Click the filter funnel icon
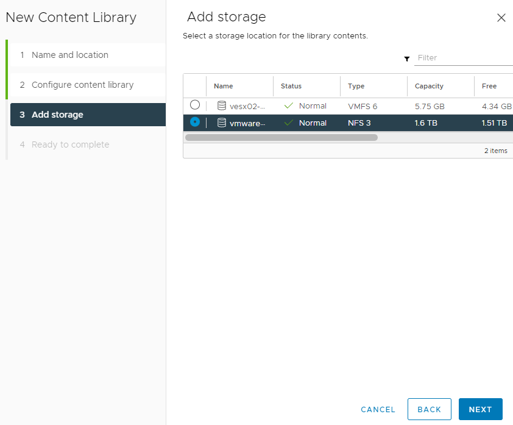 click(406, 59)
